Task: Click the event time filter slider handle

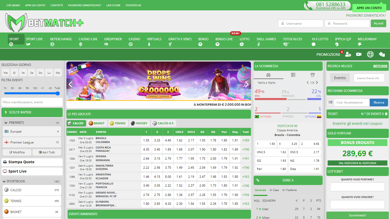Action: click(x=58, y=93)
